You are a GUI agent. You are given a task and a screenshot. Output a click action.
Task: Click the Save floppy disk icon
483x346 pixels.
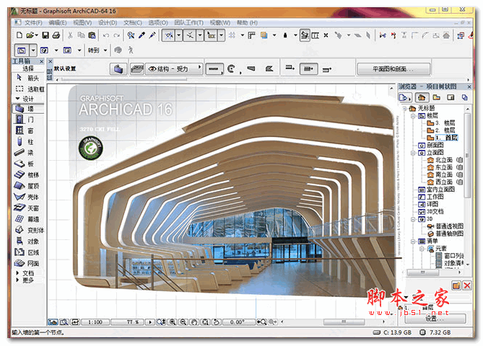pos(45,35)
